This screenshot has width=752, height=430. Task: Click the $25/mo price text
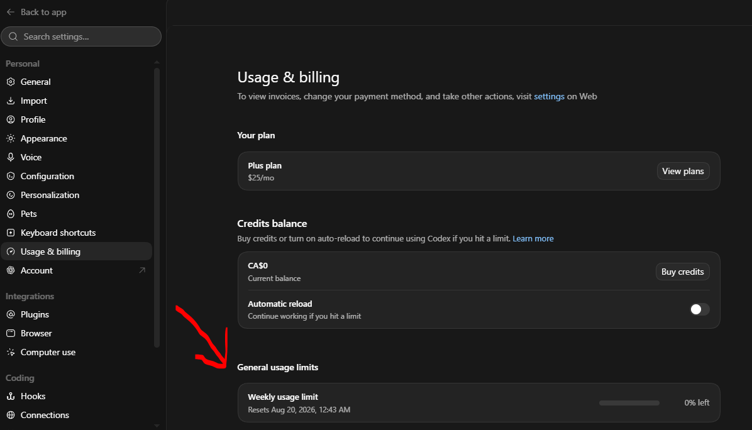pyautogui.click(x=261, y=178)
